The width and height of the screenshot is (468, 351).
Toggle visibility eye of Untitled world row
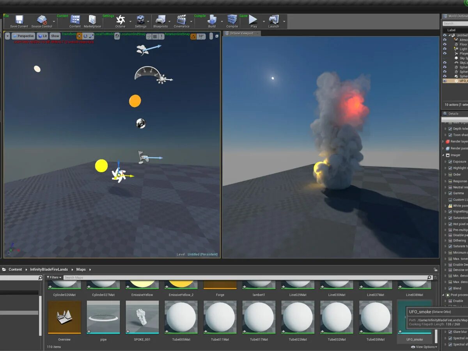(x=445, y=35)
